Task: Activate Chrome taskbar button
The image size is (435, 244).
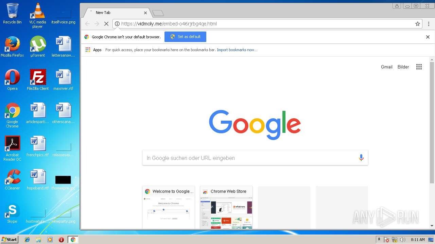Action: pyautogui.click(x=73, y=240)
